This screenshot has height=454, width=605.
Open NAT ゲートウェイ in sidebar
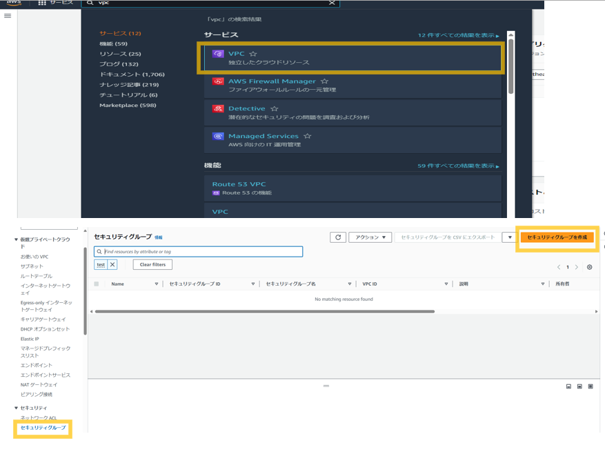point(39,384)
